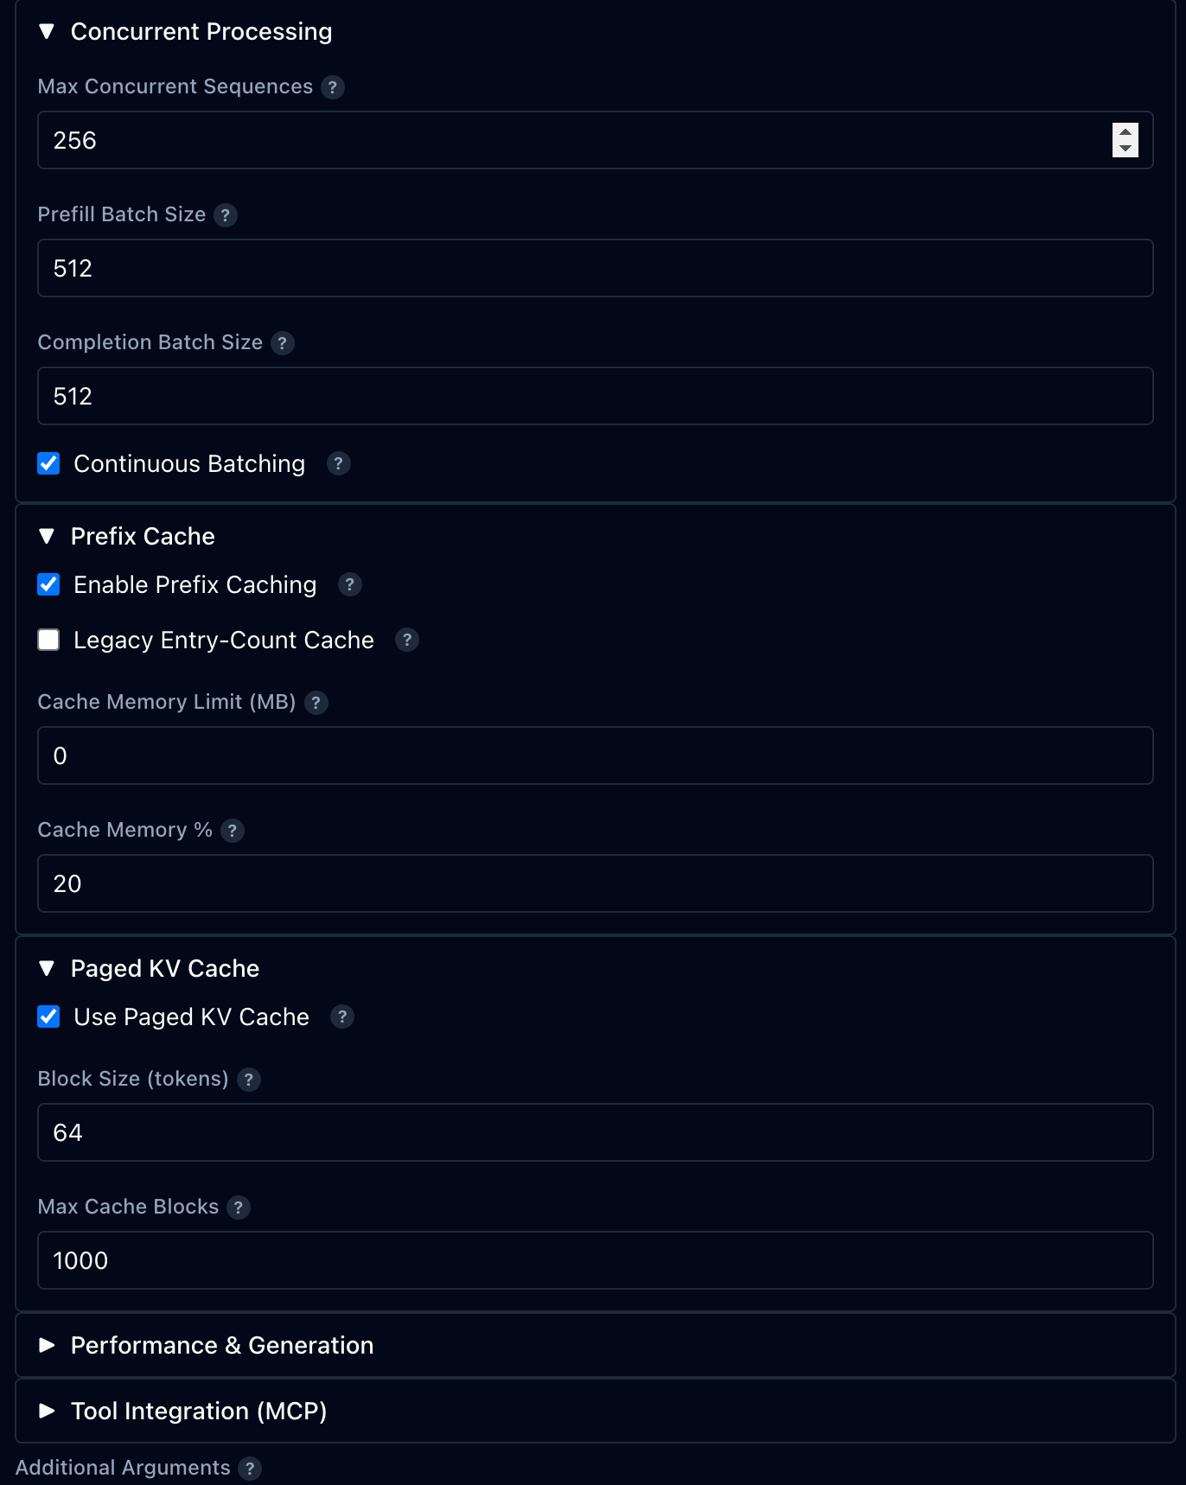This screenshot has width=1186, height=1485.
Task: Collapse the Prefix Cache section
Action: click(x=48, y=537)
